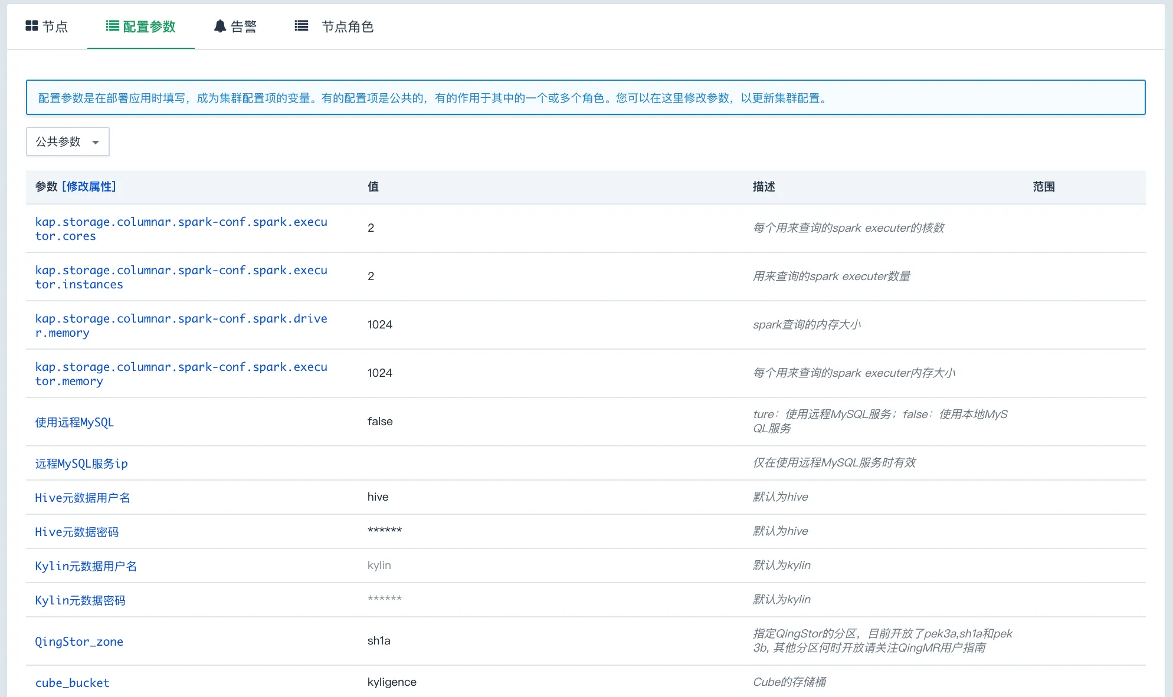The height and width of the screenshot is (697, 1173).
Task: Click the 值 column header
Action: [x=373, y=186]
